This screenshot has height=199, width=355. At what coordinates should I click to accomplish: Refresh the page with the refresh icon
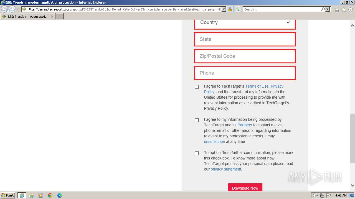(x=238, y=9)
